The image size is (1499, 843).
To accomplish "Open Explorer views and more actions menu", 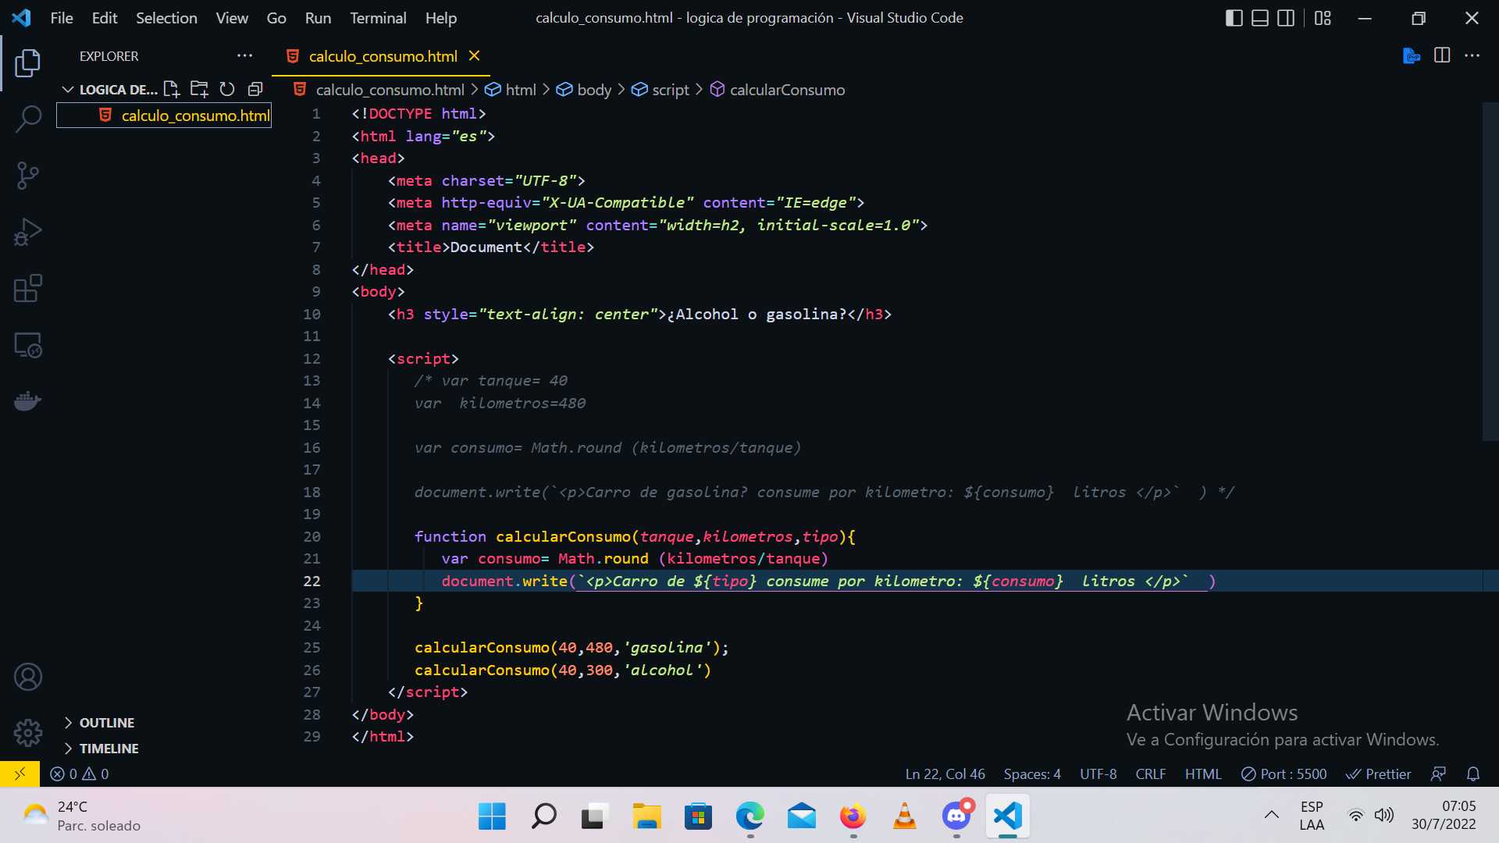I will tap(244, 55).
